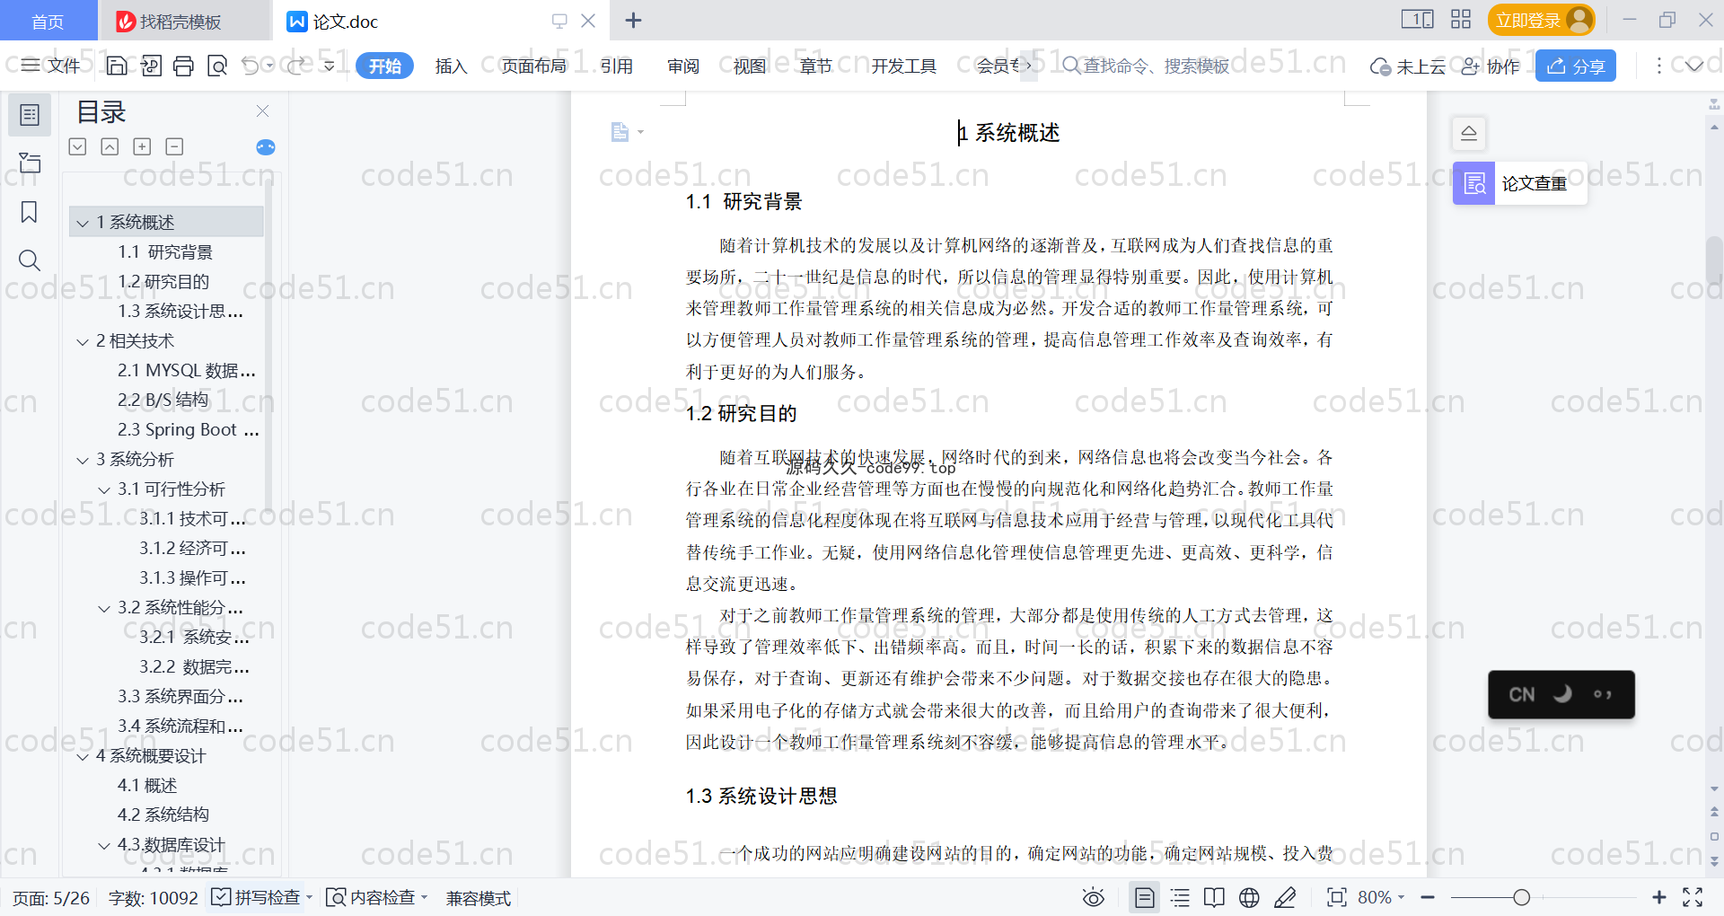1724x916 pixels.
Task: Open the chapter navigation sidebar icon
Action: (x=30, y=163)
